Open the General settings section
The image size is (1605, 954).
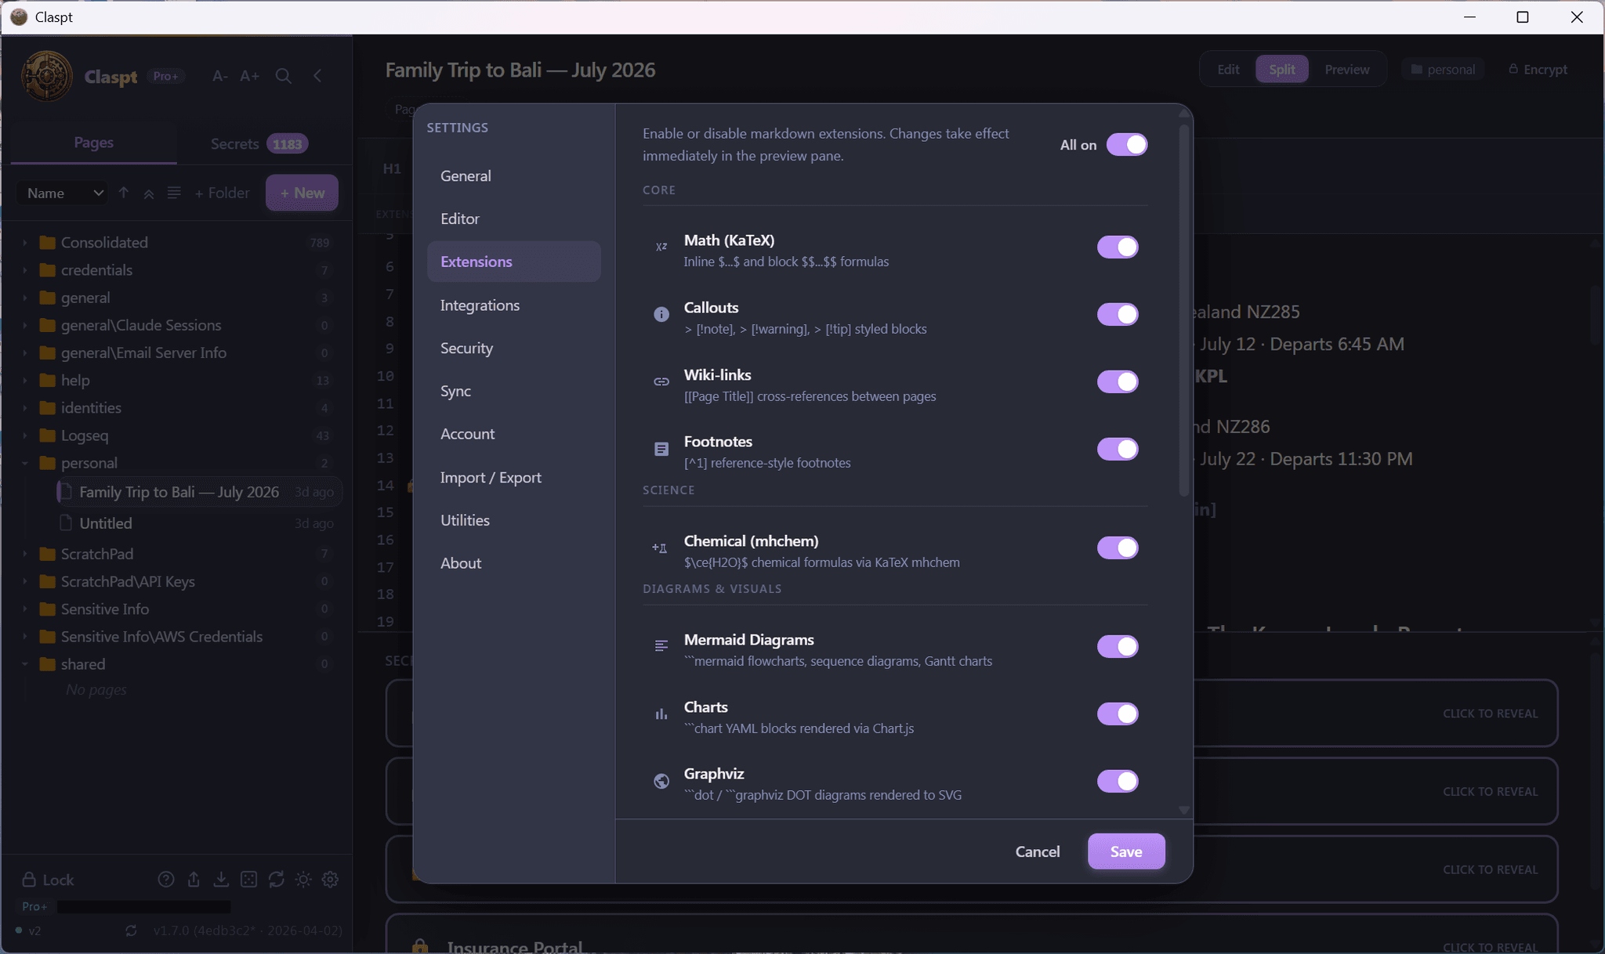pos(513,175)
